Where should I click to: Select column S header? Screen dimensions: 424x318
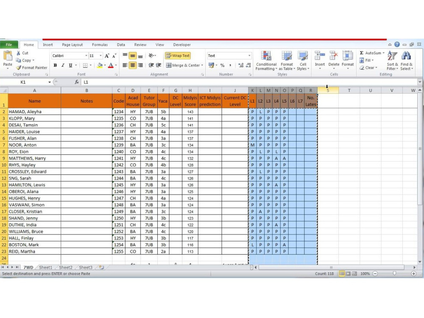328,90
